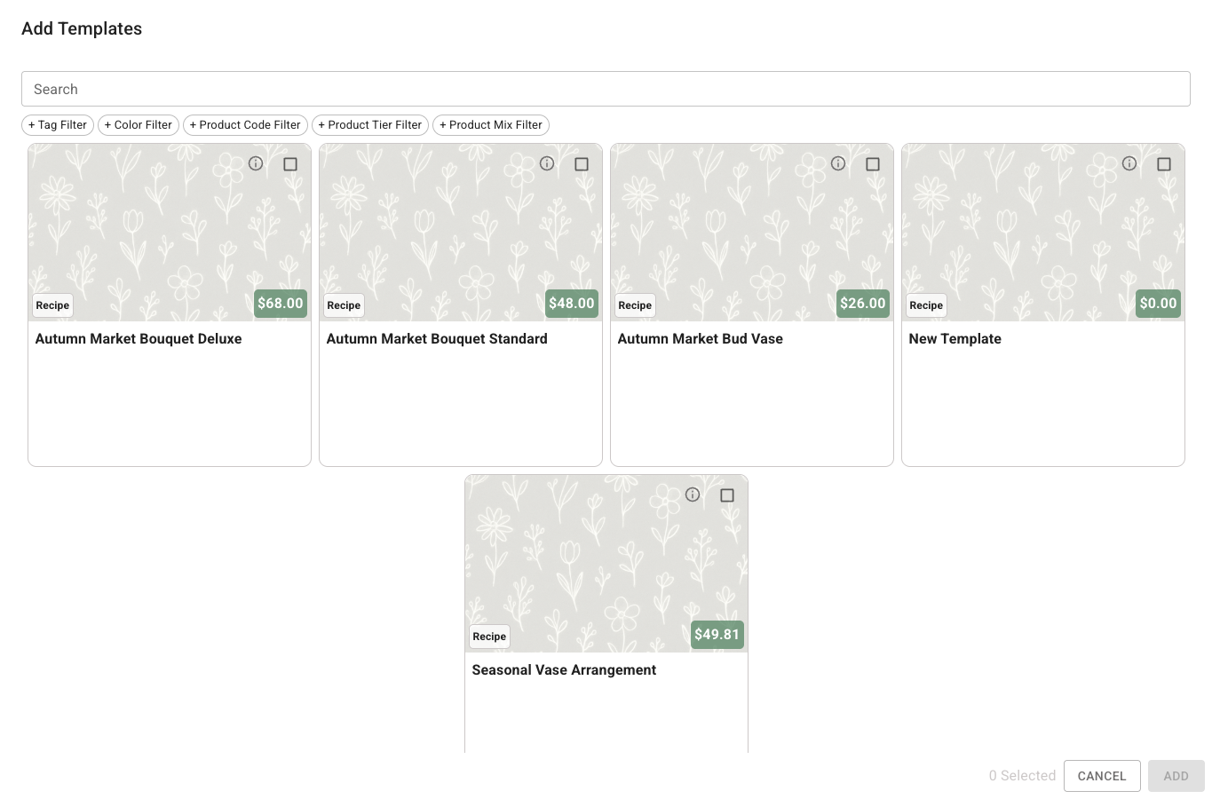Select Autumn Market Bouquet Standard checkbox
The image size is (1212, 799).
click(x=582, y=164)
